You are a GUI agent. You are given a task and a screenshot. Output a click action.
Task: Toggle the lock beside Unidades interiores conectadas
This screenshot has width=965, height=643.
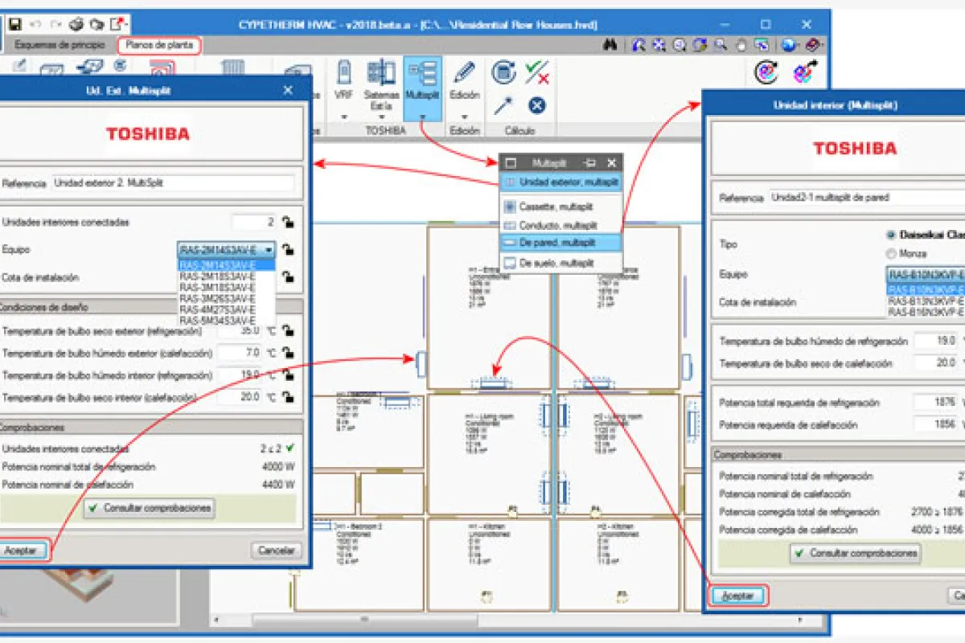[287, 223]
